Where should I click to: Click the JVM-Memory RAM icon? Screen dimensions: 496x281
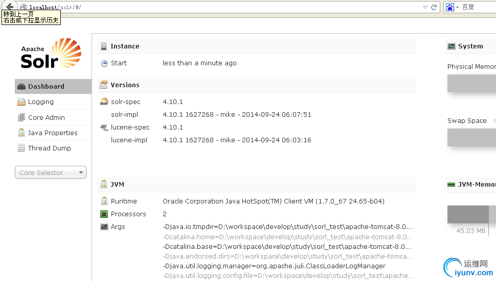click(x=451, y=185)
